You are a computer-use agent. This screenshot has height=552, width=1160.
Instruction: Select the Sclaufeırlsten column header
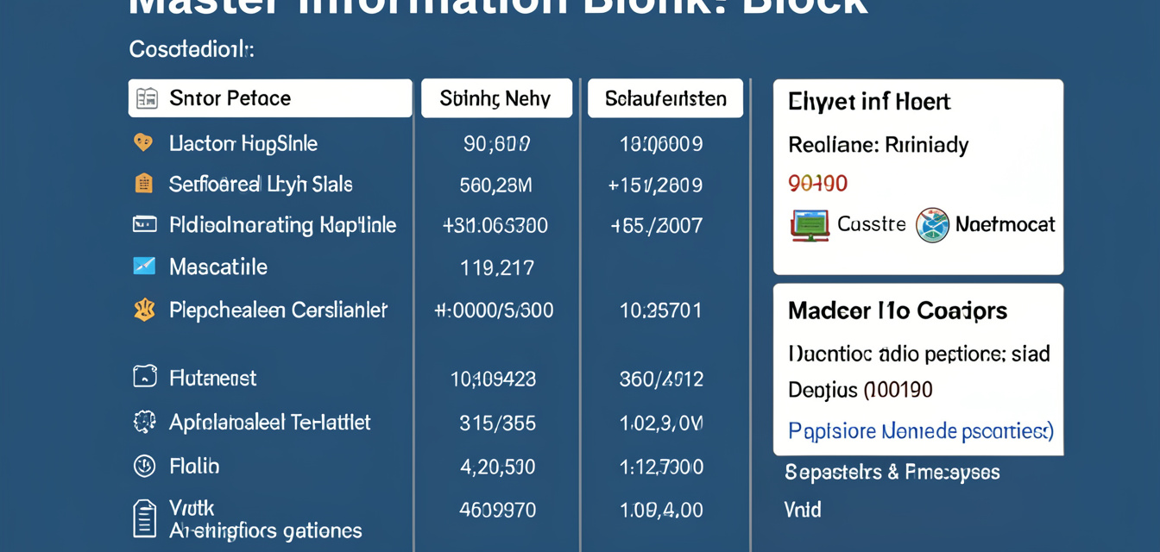point(665,98)
